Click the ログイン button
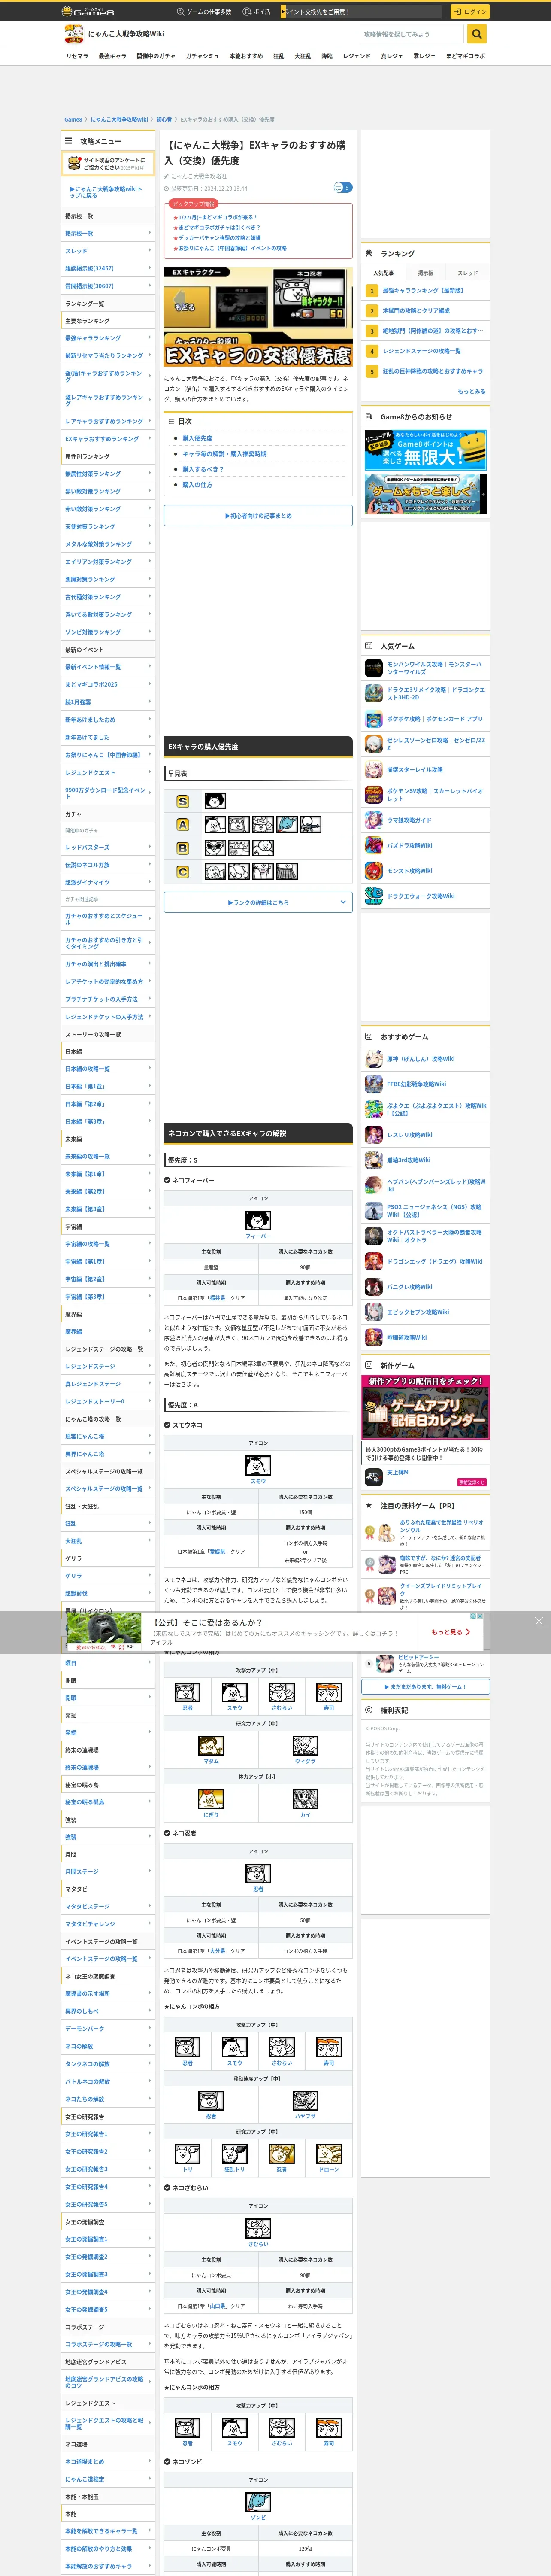 [x=469, y=12]
